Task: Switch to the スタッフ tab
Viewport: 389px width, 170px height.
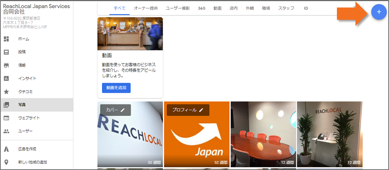Action: pos(286,8)
